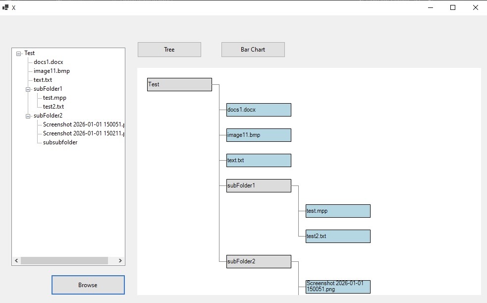The height and width of the screenshot is (303, 487).
Task: Click the docs1.docx box in the diagram
Action: (259, 110)
